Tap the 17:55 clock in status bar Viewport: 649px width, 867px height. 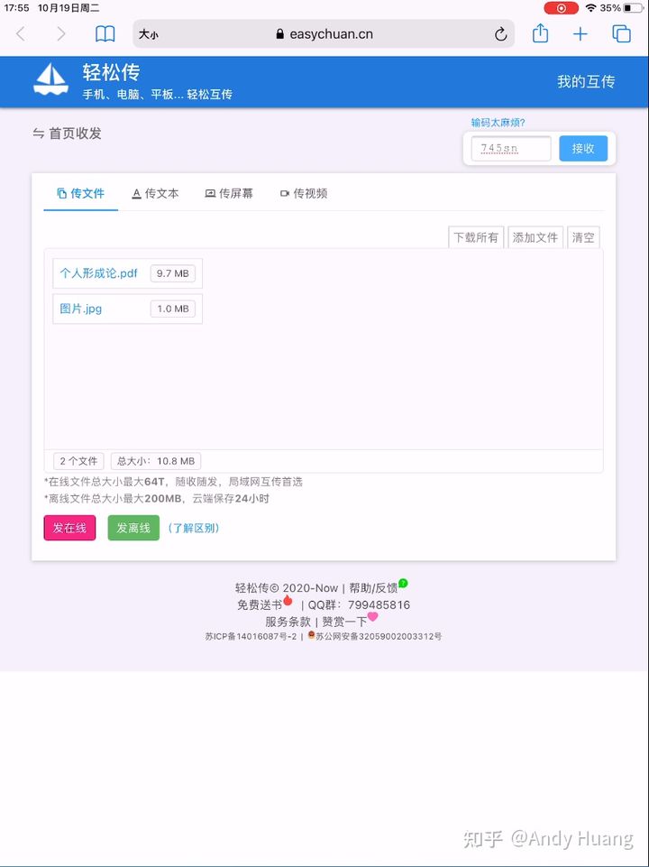(16, 8)
